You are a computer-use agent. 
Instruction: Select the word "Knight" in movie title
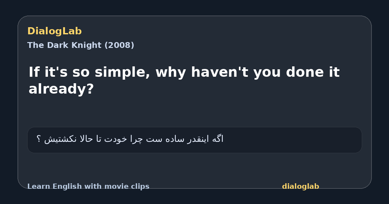(x=86, y=45)
